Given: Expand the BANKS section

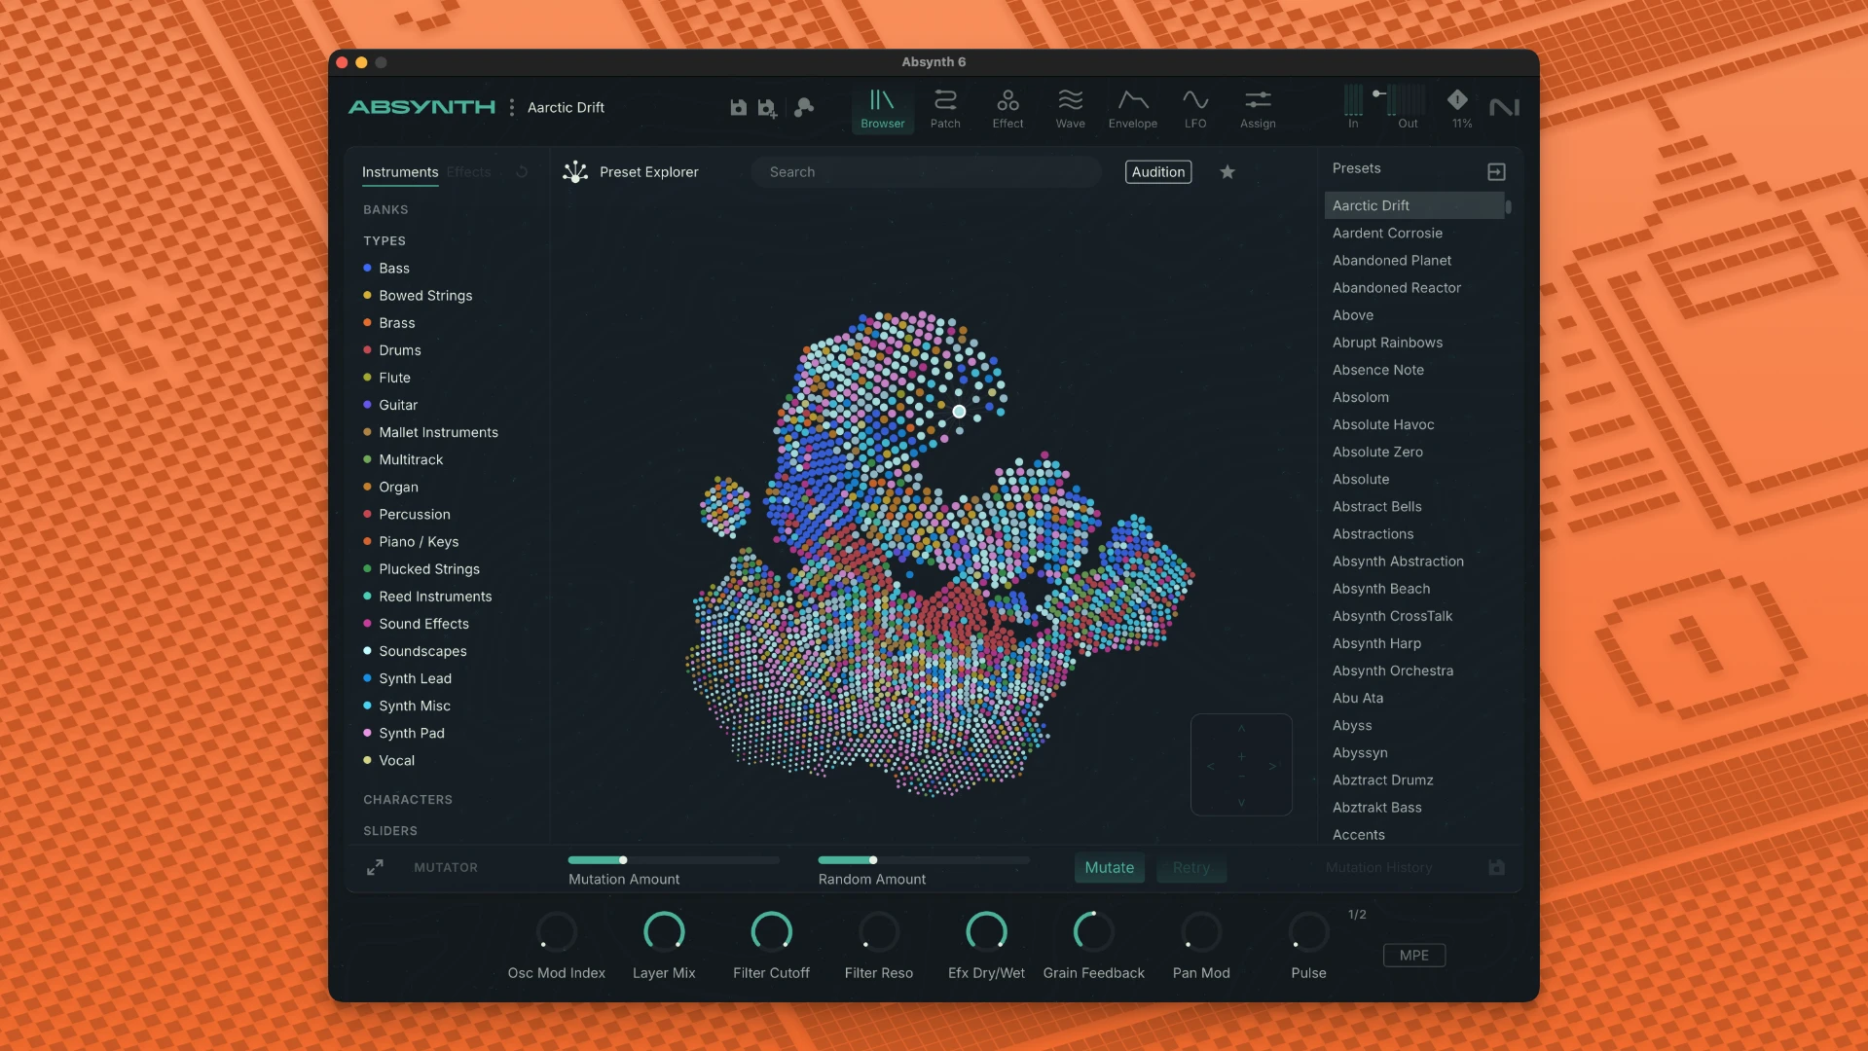Looking at the screenshot, I should coord(385,209).
